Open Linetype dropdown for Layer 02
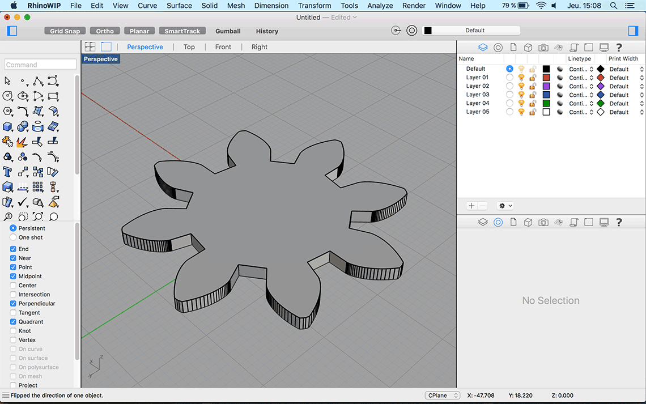This screenshot has width=646, height=404. [x=581, y=87]
